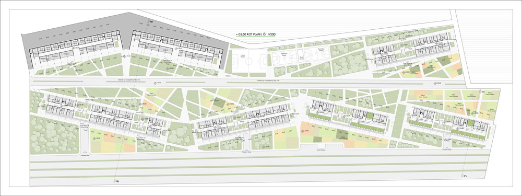Click the 'Açık Otopark' open parking label
Screen dimensions: 522x196
coord(321,150)
